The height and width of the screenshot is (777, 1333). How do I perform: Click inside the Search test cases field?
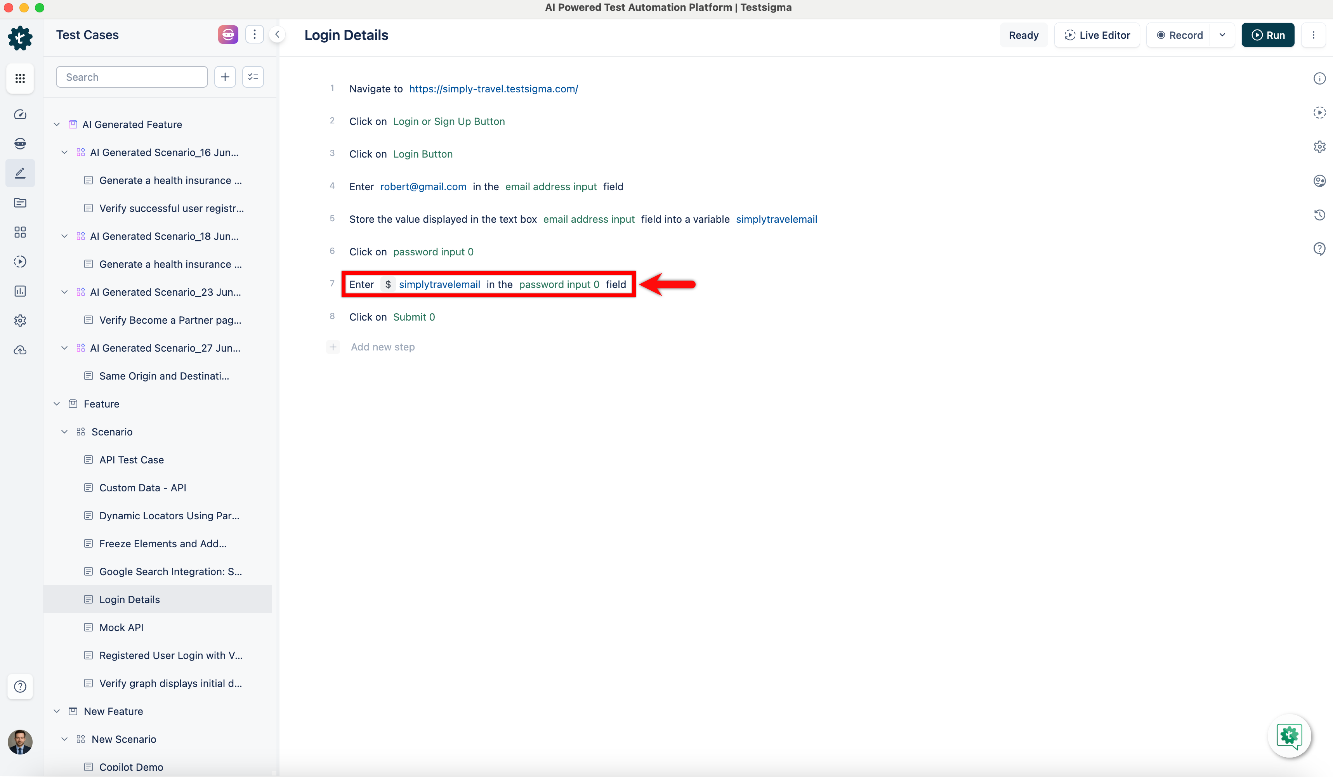(131, 76)
